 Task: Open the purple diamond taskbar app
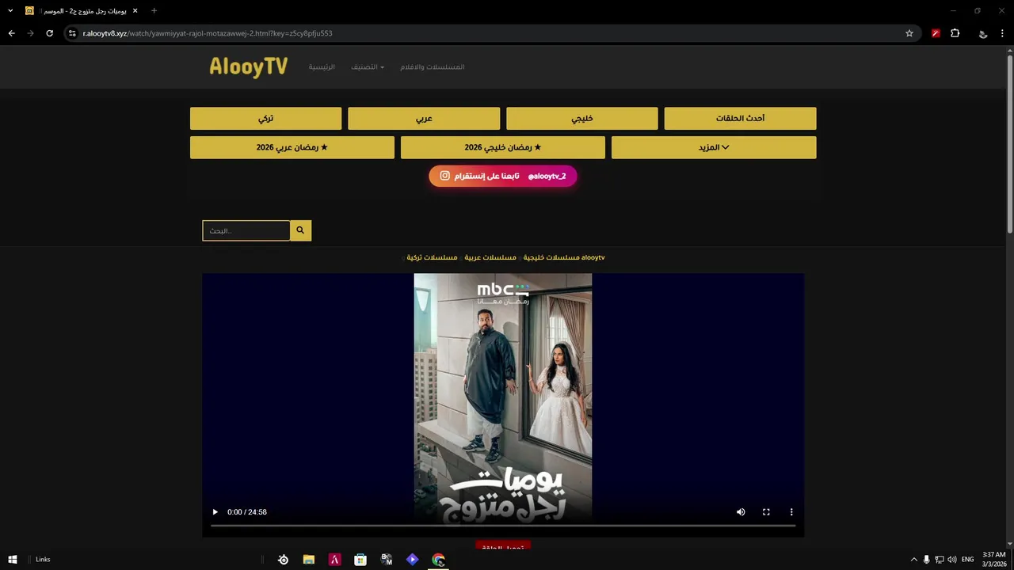412,560
